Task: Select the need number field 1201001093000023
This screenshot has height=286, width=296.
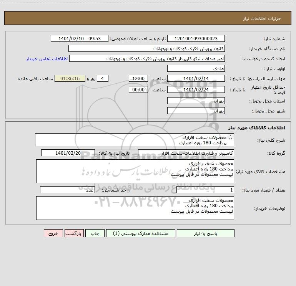Action: (196, 38)
